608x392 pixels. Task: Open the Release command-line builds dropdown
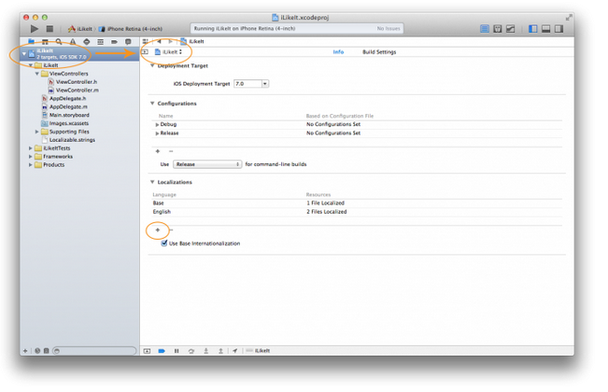[207, 164]
